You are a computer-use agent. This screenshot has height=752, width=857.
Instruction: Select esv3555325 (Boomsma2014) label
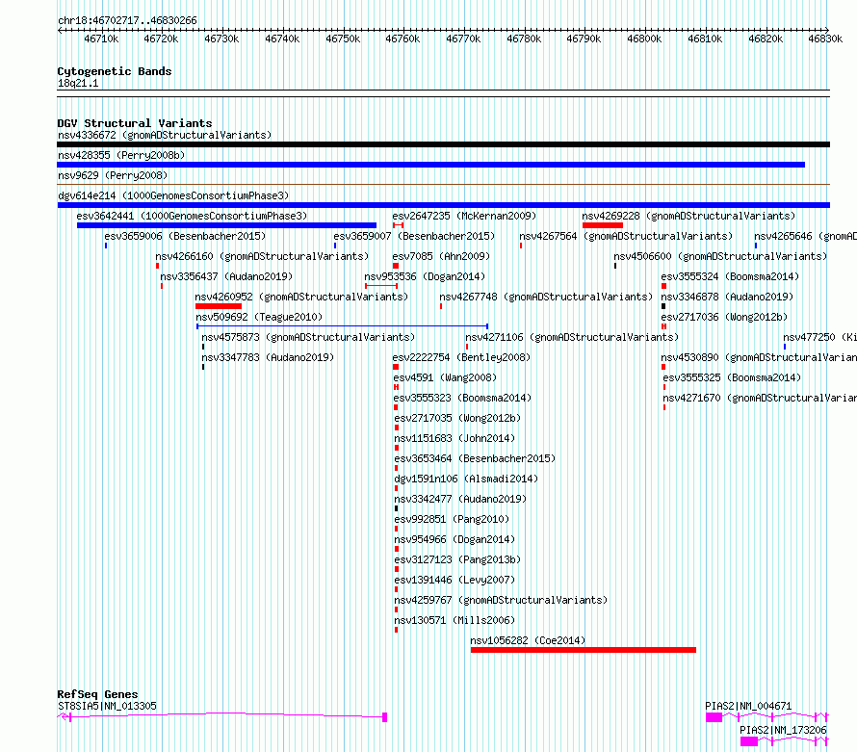tap(732, 377)
